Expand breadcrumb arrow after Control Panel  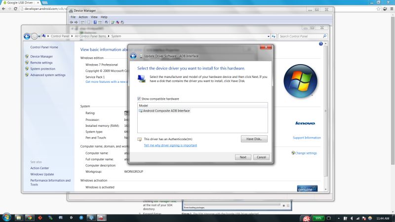(72, 36)
